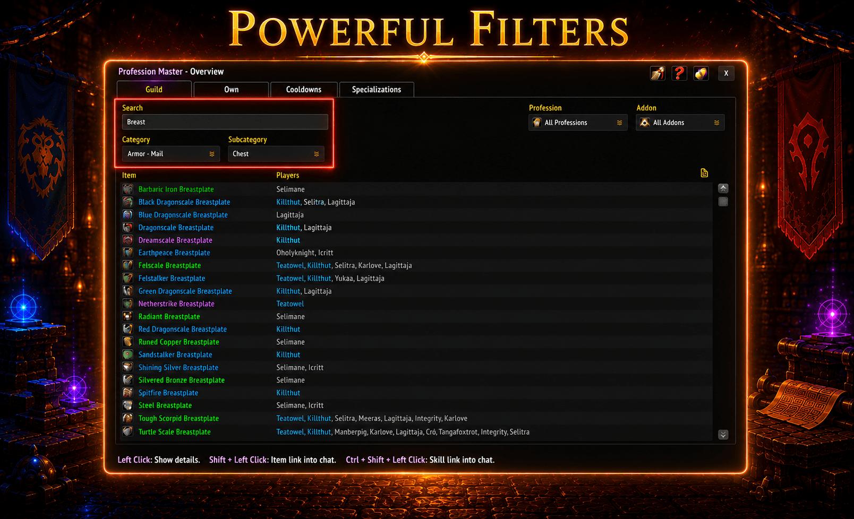Screen dimensions: 854x519
Task: Open the Cooldowns tab
Action: pos(304,89)
